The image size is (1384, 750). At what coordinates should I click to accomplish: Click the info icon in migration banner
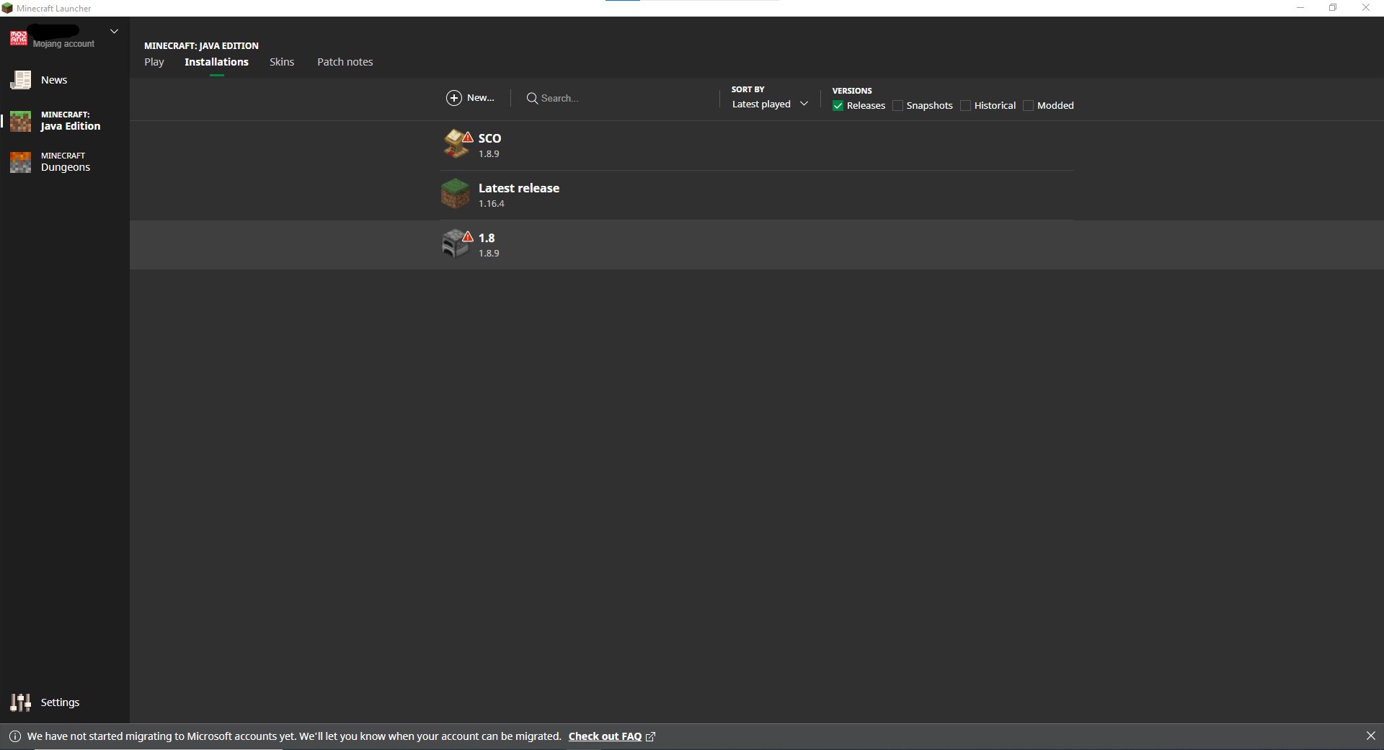[x=14, y=736]
